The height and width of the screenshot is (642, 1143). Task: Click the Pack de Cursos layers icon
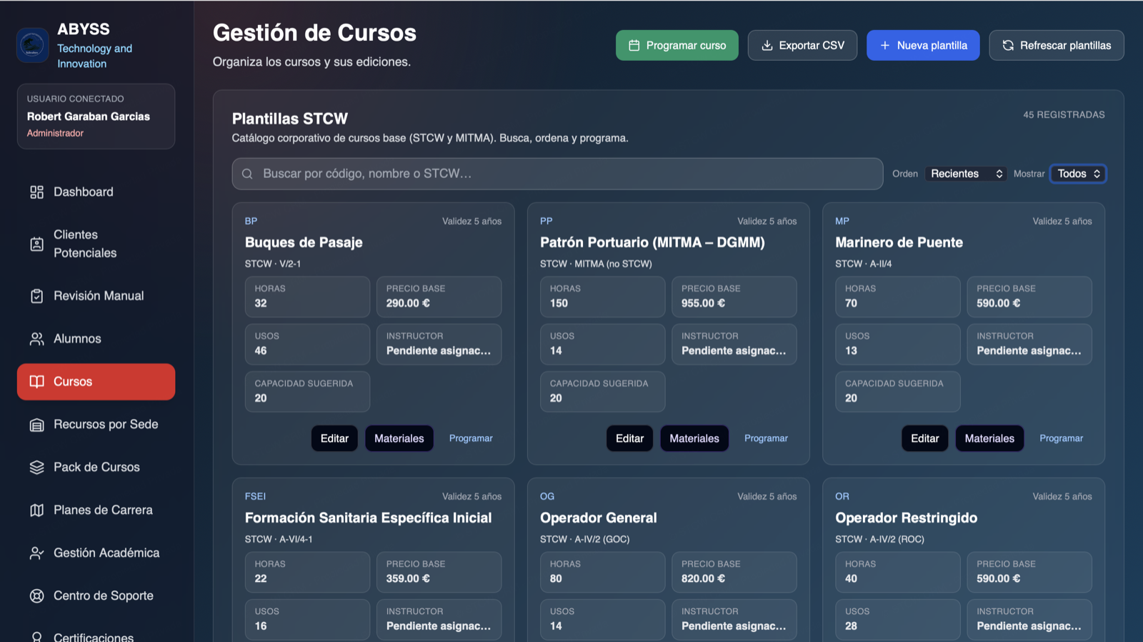[x=36, y=468]
